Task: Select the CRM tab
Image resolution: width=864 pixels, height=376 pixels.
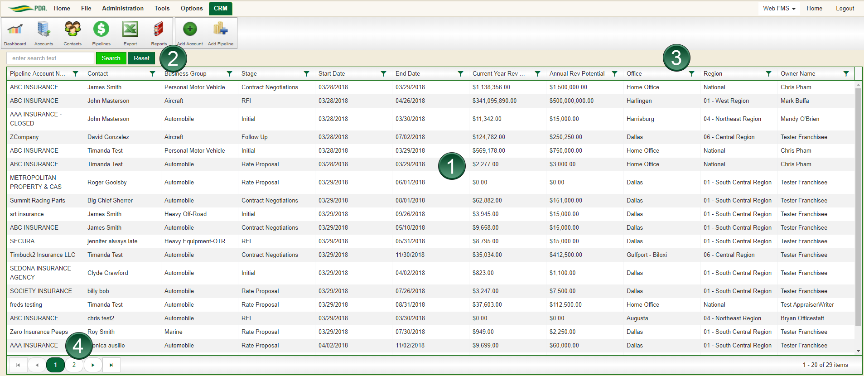Action: tap(221, 8)
